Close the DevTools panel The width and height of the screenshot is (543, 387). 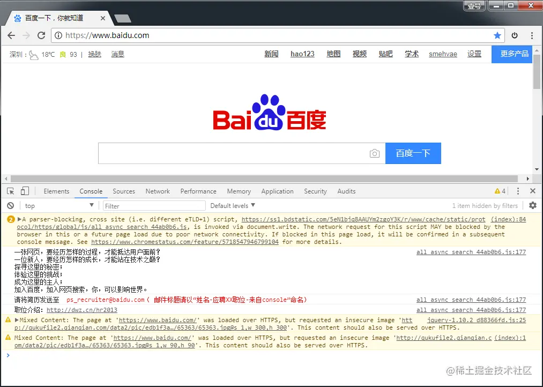[533, 191]
